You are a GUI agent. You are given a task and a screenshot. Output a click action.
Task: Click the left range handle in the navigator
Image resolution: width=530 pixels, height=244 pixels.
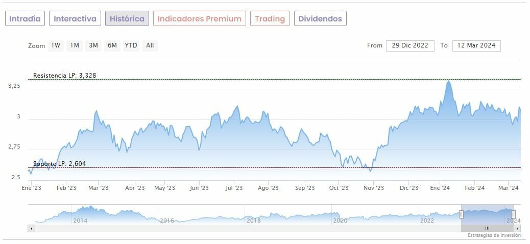(461, 214)
